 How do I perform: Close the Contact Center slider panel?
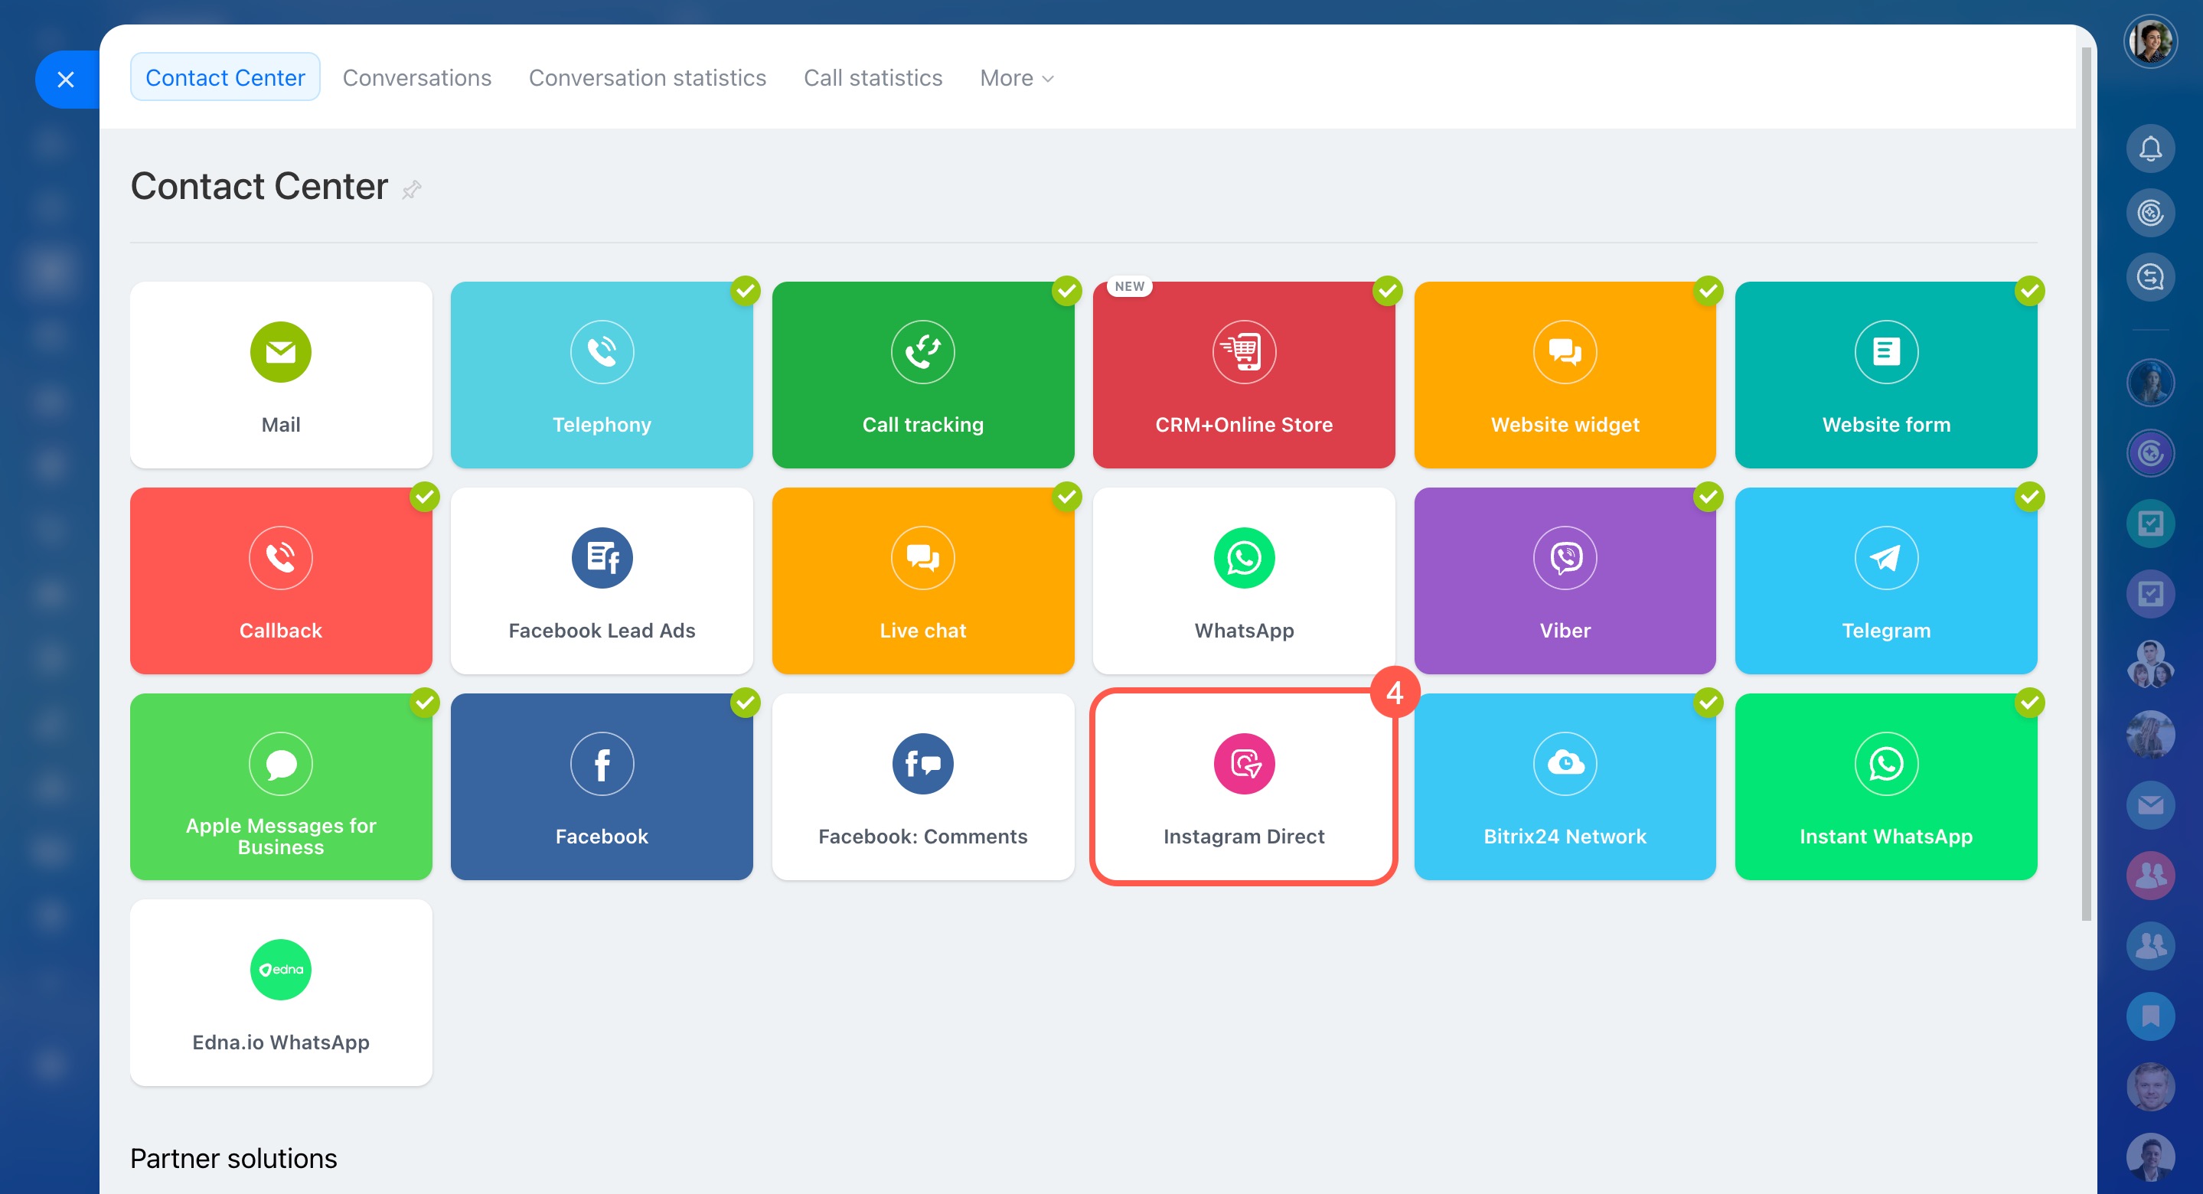point(66,80)
